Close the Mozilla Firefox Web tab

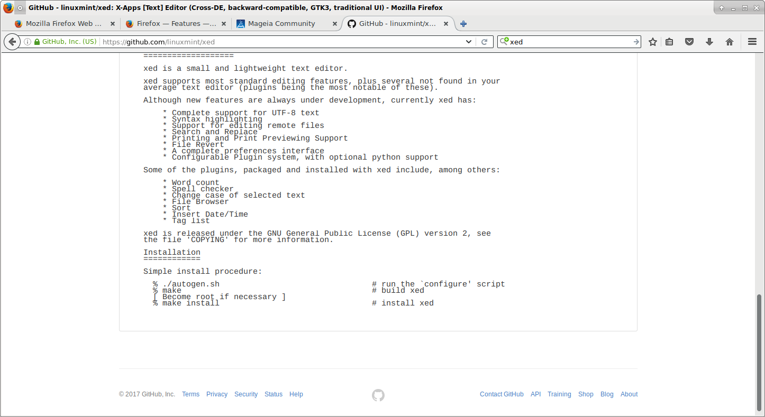click(113, 24)
